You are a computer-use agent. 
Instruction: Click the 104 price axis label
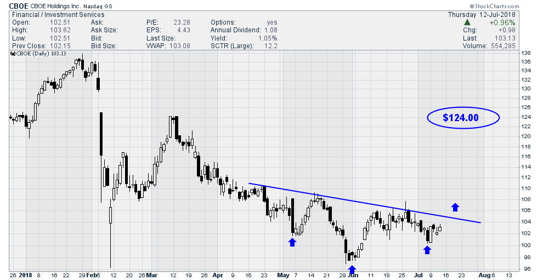tap(527, 222)
